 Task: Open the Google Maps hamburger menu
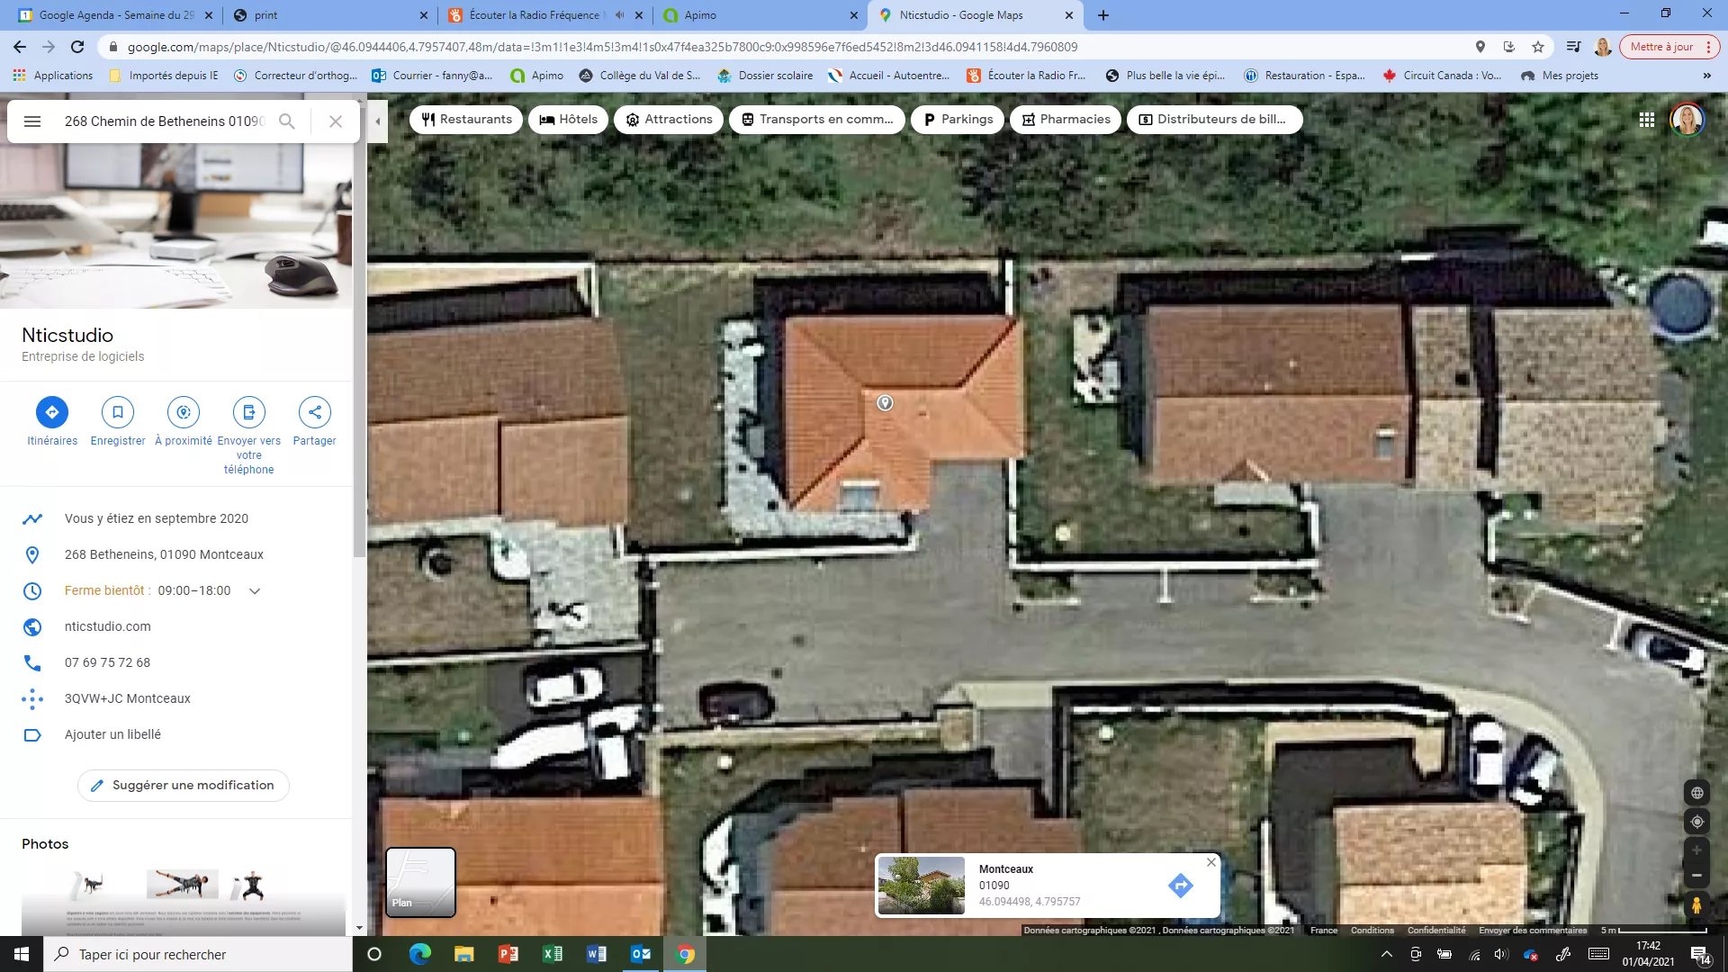tap(32, 121)
